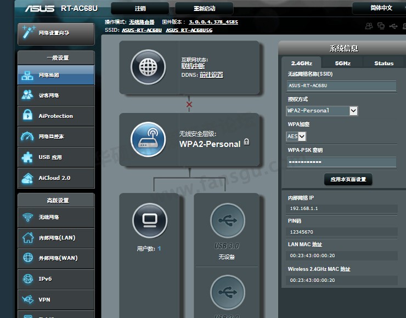Switch to the 2.4GHz tab

click(x=301, y=63)
